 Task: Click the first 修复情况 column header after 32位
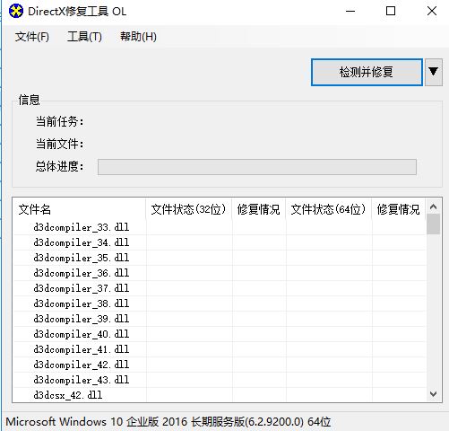click(259, 209)
